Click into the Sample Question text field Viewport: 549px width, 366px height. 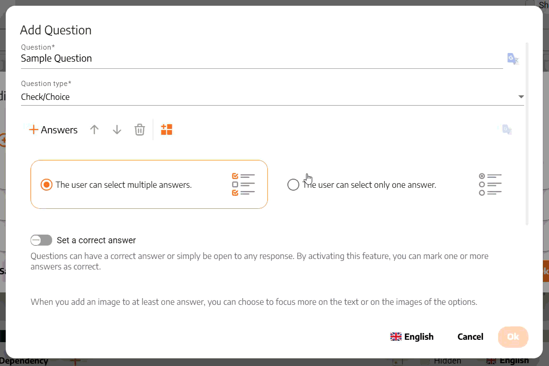pyautogui.click(x=262, y=59)
